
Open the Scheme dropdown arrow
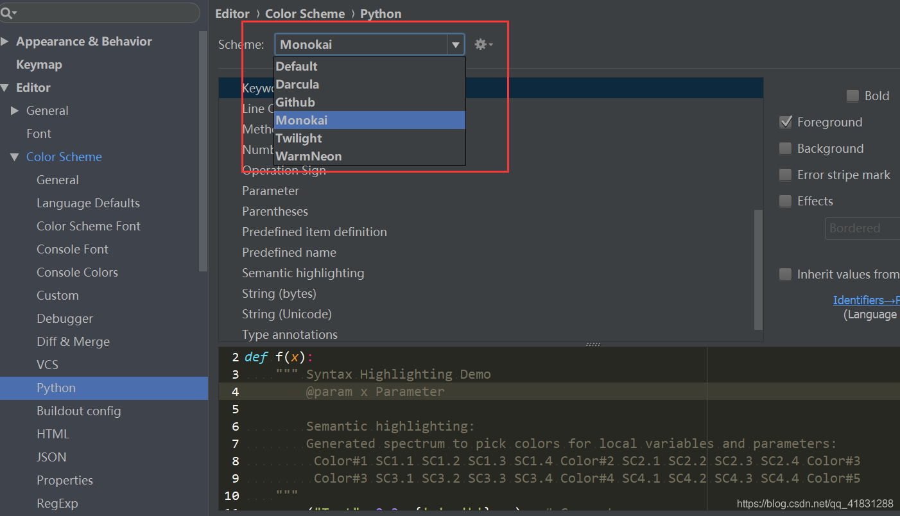pyautogui.click(x=456, y=44)
